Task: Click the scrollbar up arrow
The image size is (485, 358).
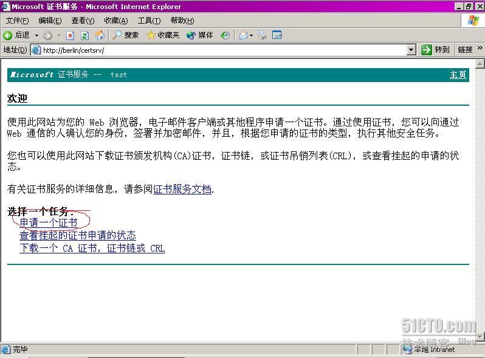Action: pos(480,64)
